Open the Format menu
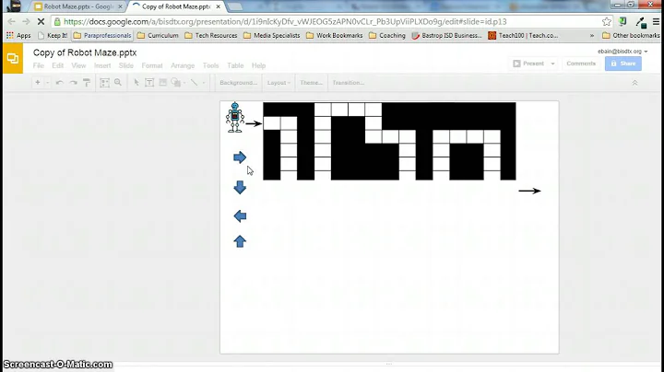 click(x=152, y=65)
